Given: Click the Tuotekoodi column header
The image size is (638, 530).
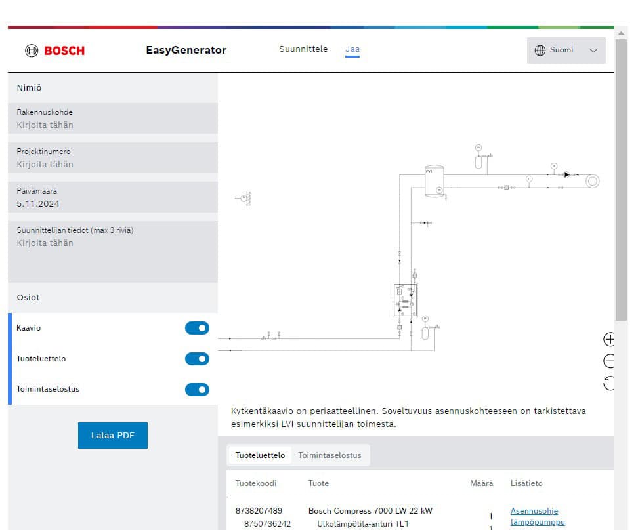Looking at the screenshot, I should (255, 483).
